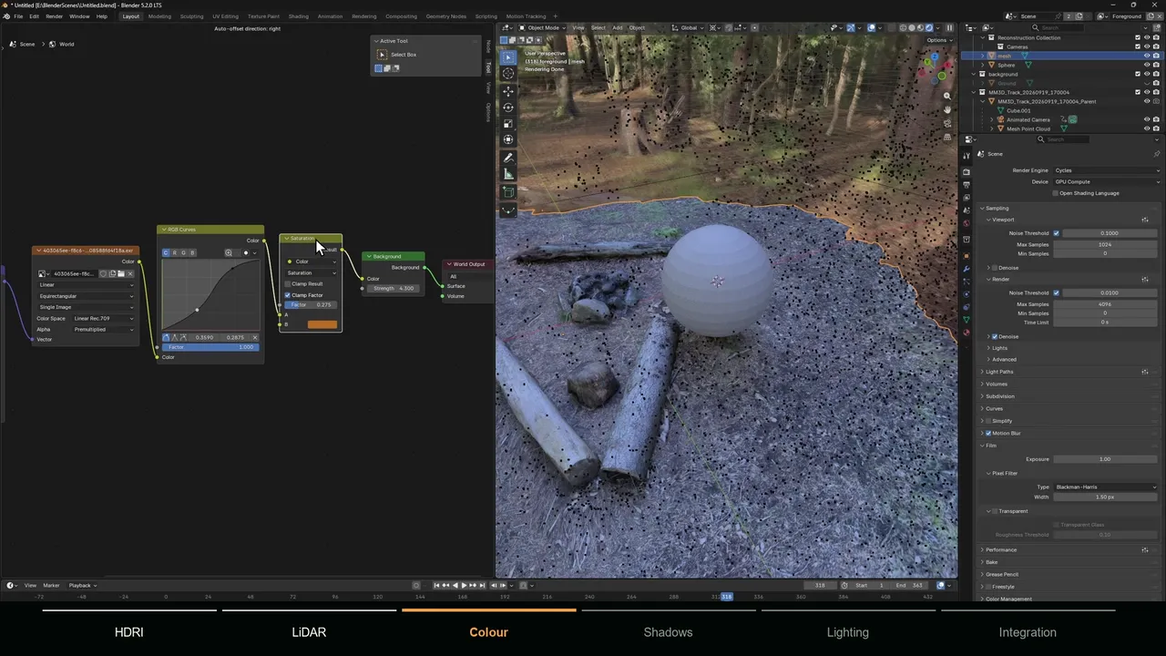Click the viewport pan hand icon

point(947,109)
